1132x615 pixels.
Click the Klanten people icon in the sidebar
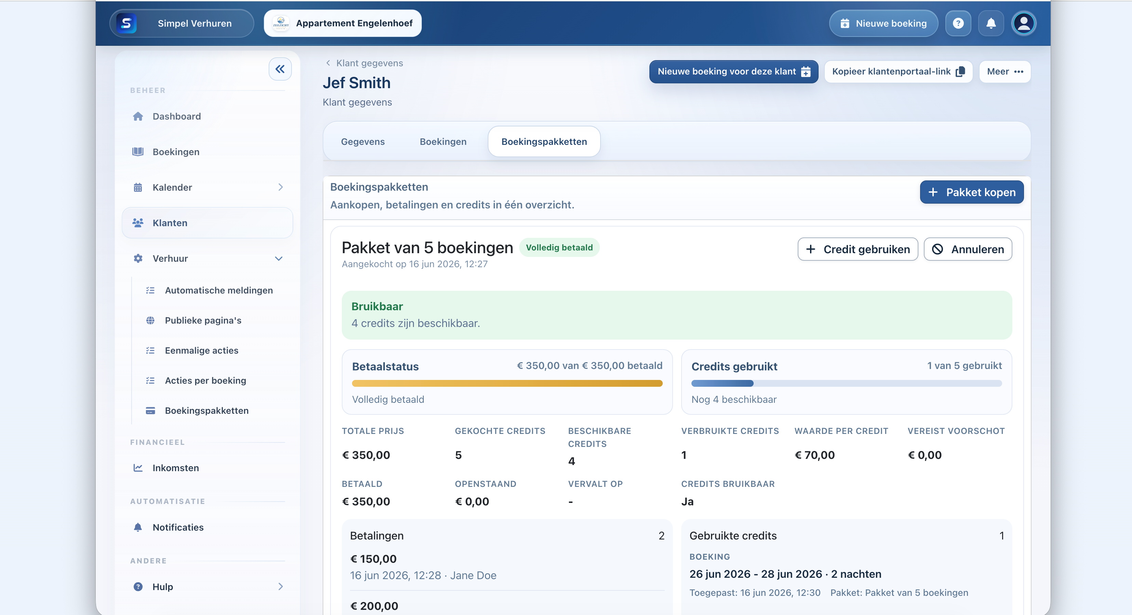(138, 223)
